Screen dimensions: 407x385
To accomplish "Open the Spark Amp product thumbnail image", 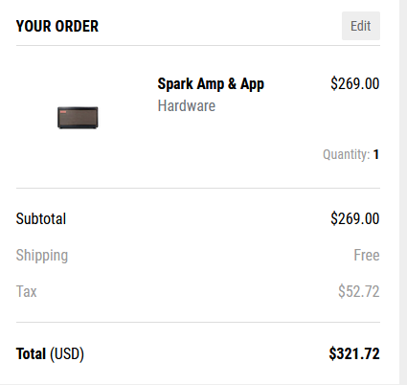I will pyautogui.click(x=78, y=118).
